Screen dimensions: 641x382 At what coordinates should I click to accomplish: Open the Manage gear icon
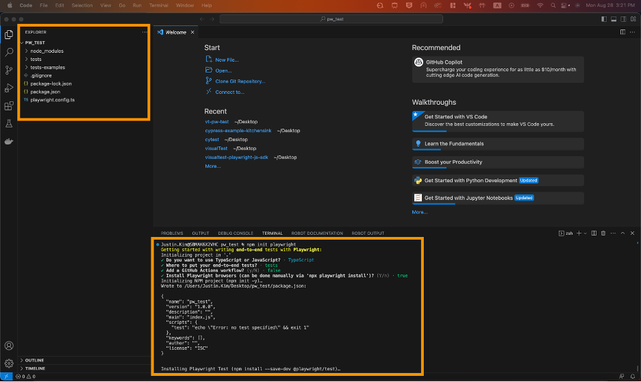point(9,364)
